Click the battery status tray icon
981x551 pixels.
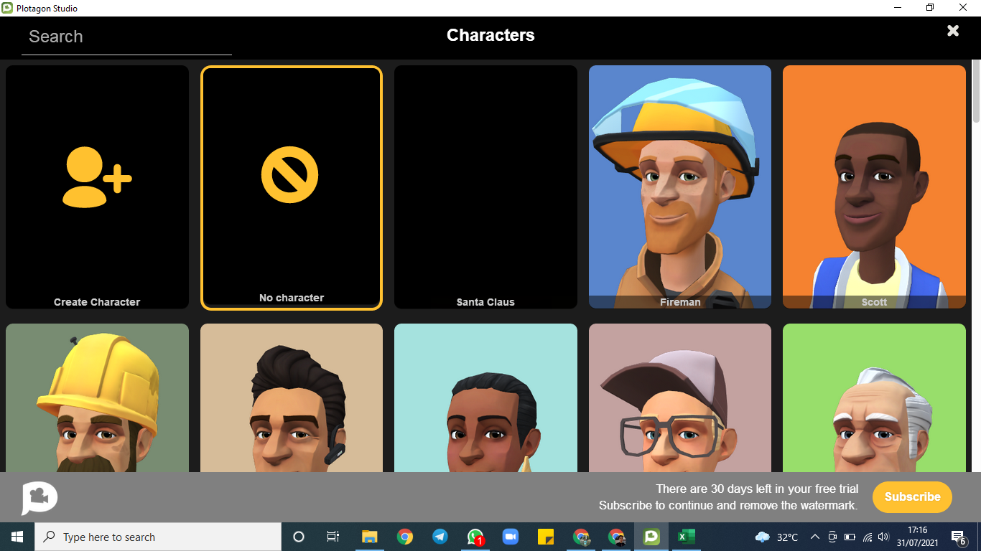tap(850, 537)
